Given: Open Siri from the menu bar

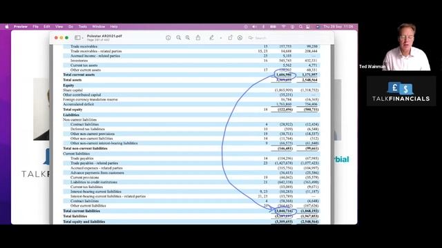Looking at the screenshot, I should [318, 27].
